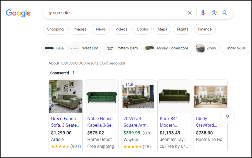The image size is (252, 158).
Task: Click the $1,299.00 price
Action: click(x=61, y=133)
